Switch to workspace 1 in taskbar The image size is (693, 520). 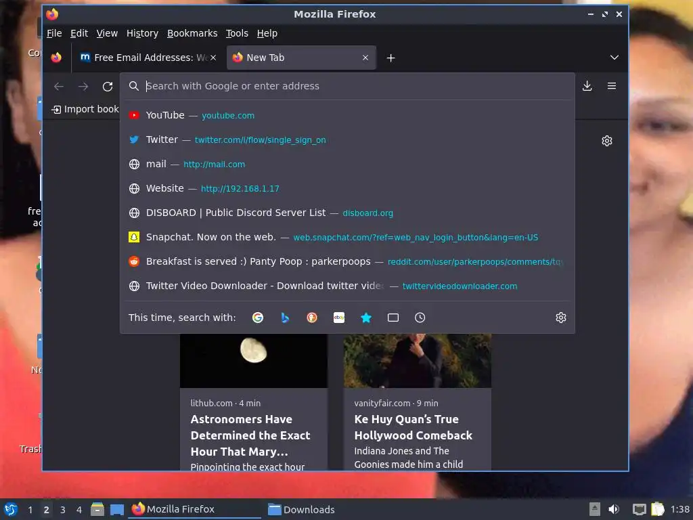tap(30, 510)
